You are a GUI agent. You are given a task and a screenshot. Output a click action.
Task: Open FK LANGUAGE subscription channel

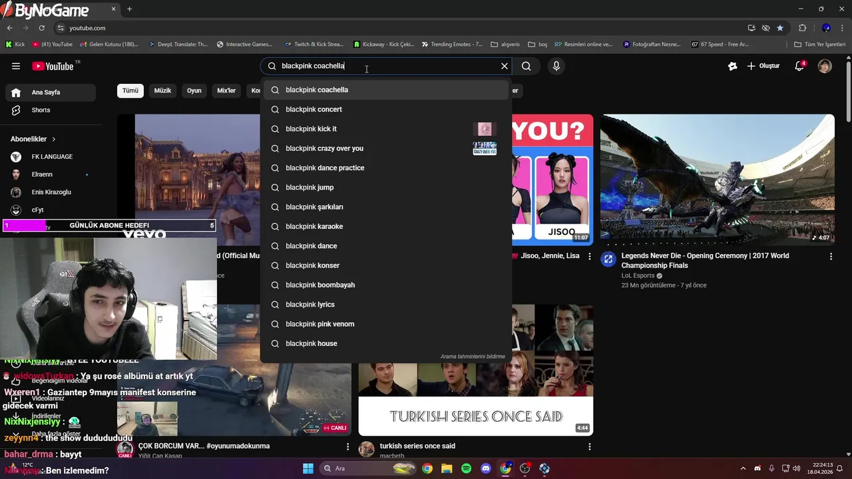click(51, 156)
